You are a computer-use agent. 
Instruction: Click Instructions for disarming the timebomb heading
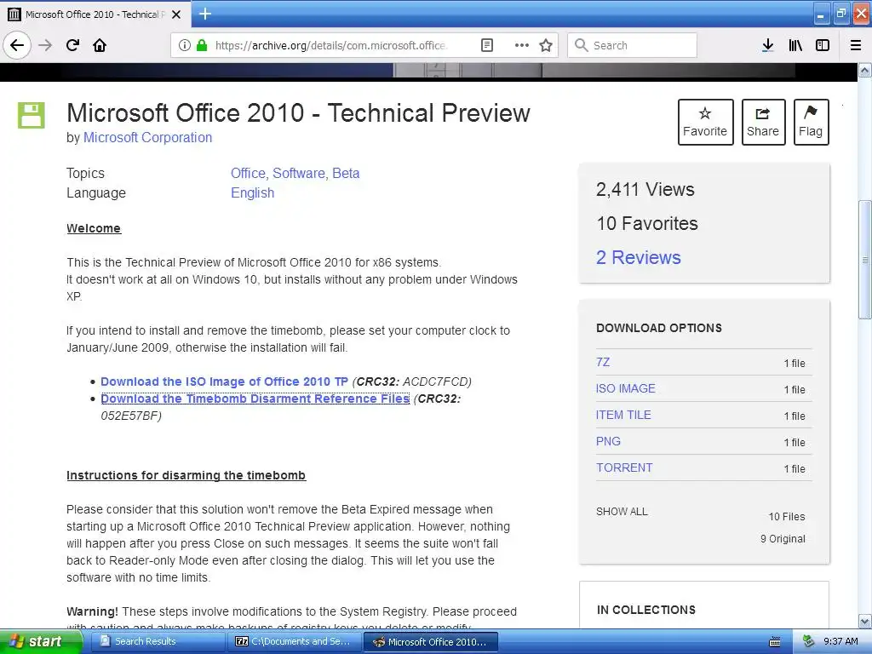pyautogui.click(x=186, y=475)
